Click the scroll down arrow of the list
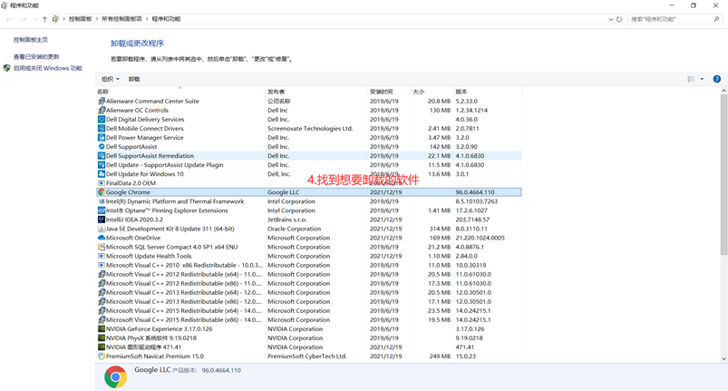Image resolution: width=728 pixels, height=391 pixels. click(x=723, y=358)
